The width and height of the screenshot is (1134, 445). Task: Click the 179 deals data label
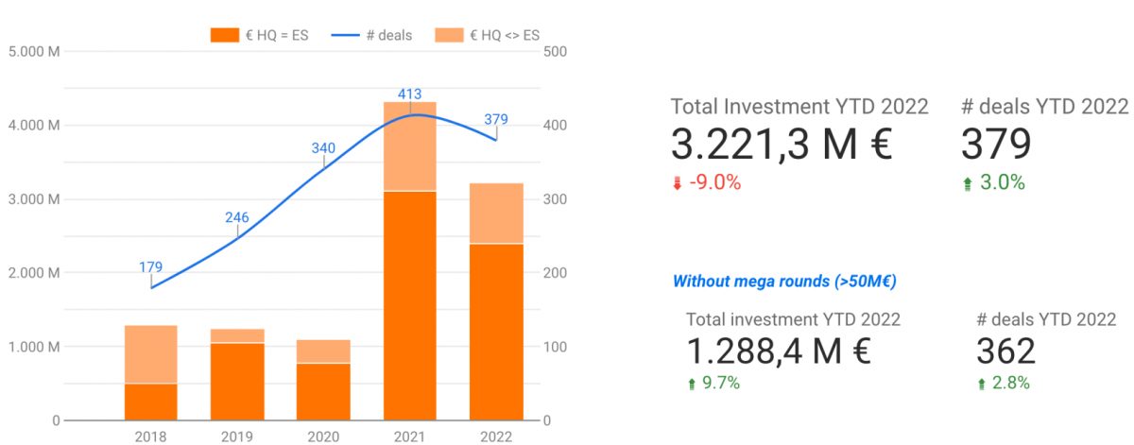tap(151, 267)
